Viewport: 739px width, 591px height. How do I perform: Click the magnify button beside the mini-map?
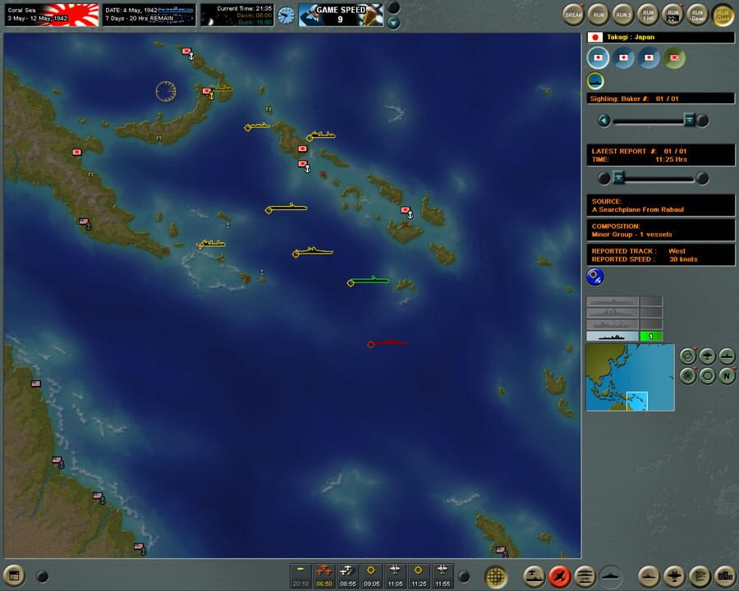click(688, 355)
